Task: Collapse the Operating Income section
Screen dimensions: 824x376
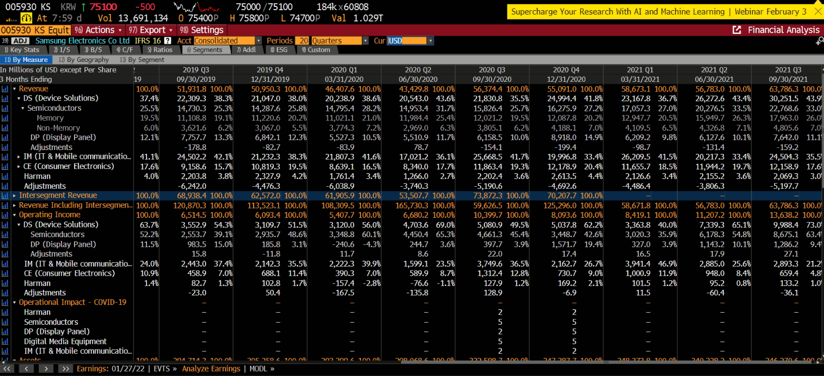Action: (x=15, y=215)
